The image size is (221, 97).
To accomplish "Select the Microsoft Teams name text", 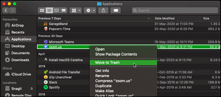I will point(61,42).
